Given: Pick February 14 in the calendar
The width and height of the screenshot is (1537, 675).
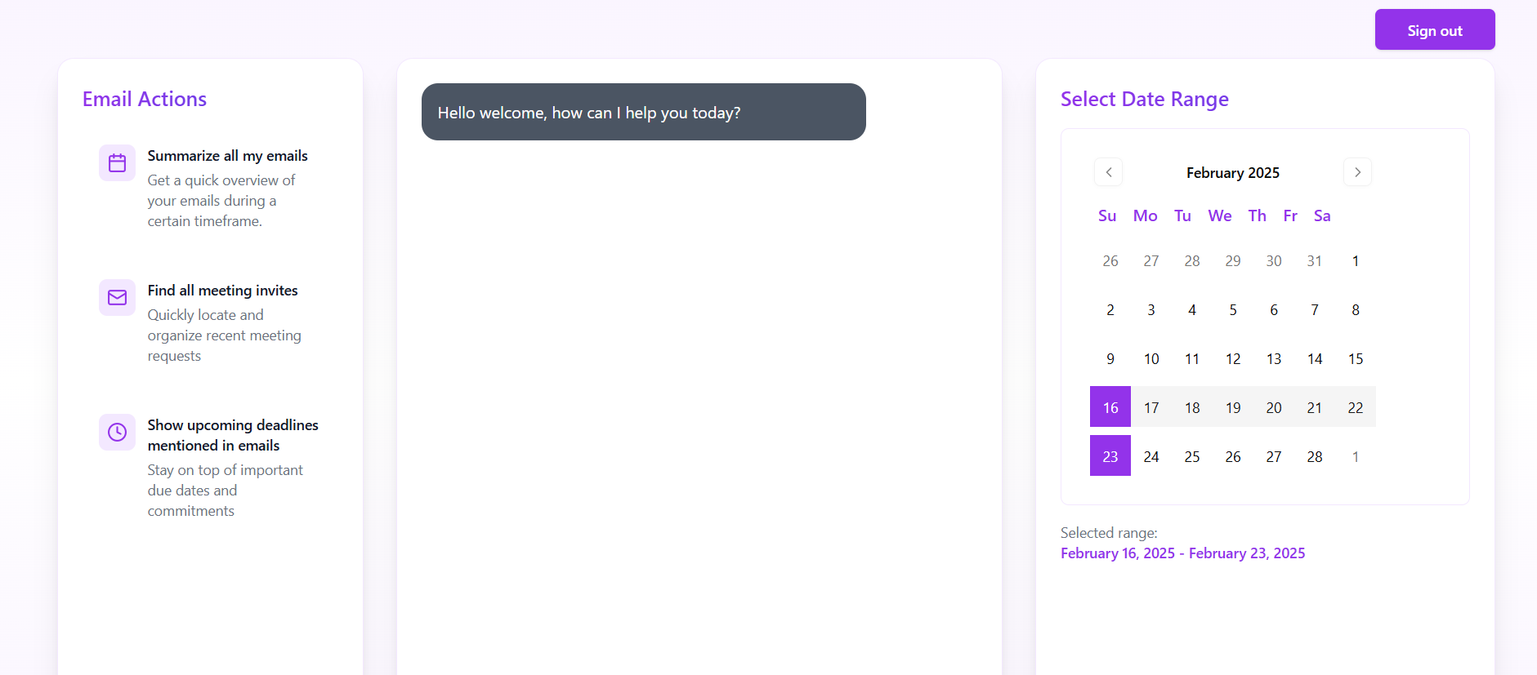Looking at the screenshot, I should pyautogui.click(x=1314, y=359).
